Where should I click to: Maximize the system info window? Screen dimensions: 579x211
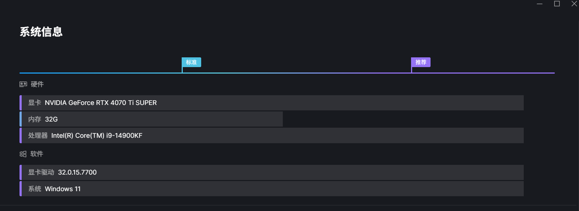(x=557, y=4)
